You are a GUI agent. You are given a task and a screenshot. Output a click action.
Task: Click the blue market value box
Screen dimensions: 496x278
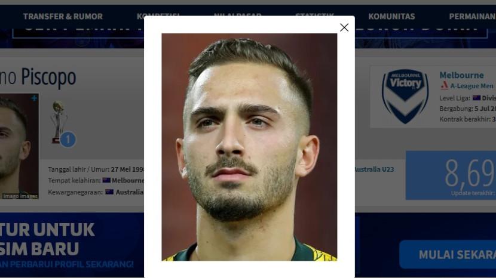point(451,175)
